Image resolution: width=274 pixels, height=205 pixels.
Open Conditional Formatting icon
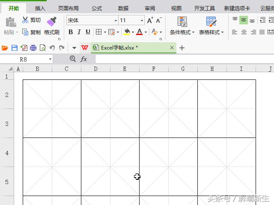pyautogui.click(x=182, y=22)
